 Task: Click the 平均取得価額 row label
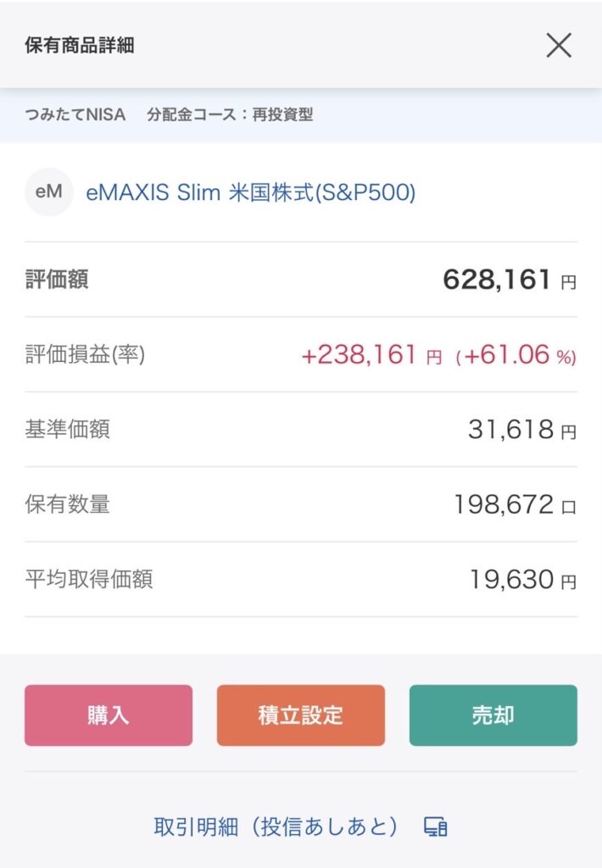click(89, 580)
